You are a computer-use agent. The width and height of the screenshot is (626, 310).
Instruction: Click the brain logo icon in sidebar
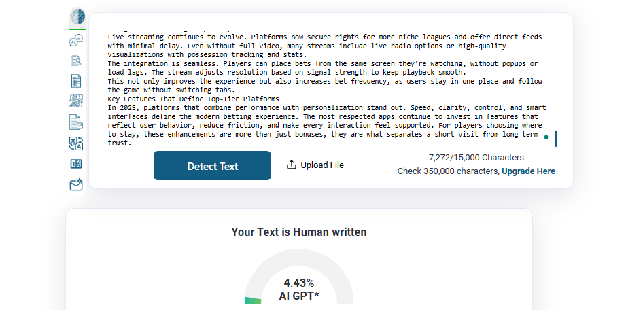pos(78,16)
